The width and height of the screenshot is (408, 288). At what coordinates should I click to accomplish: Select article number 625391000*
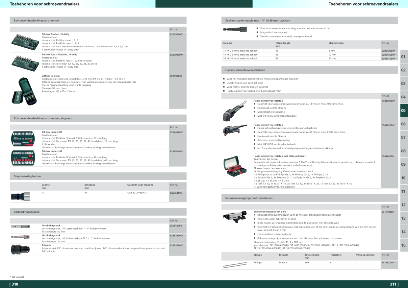[x=176, y=55]
